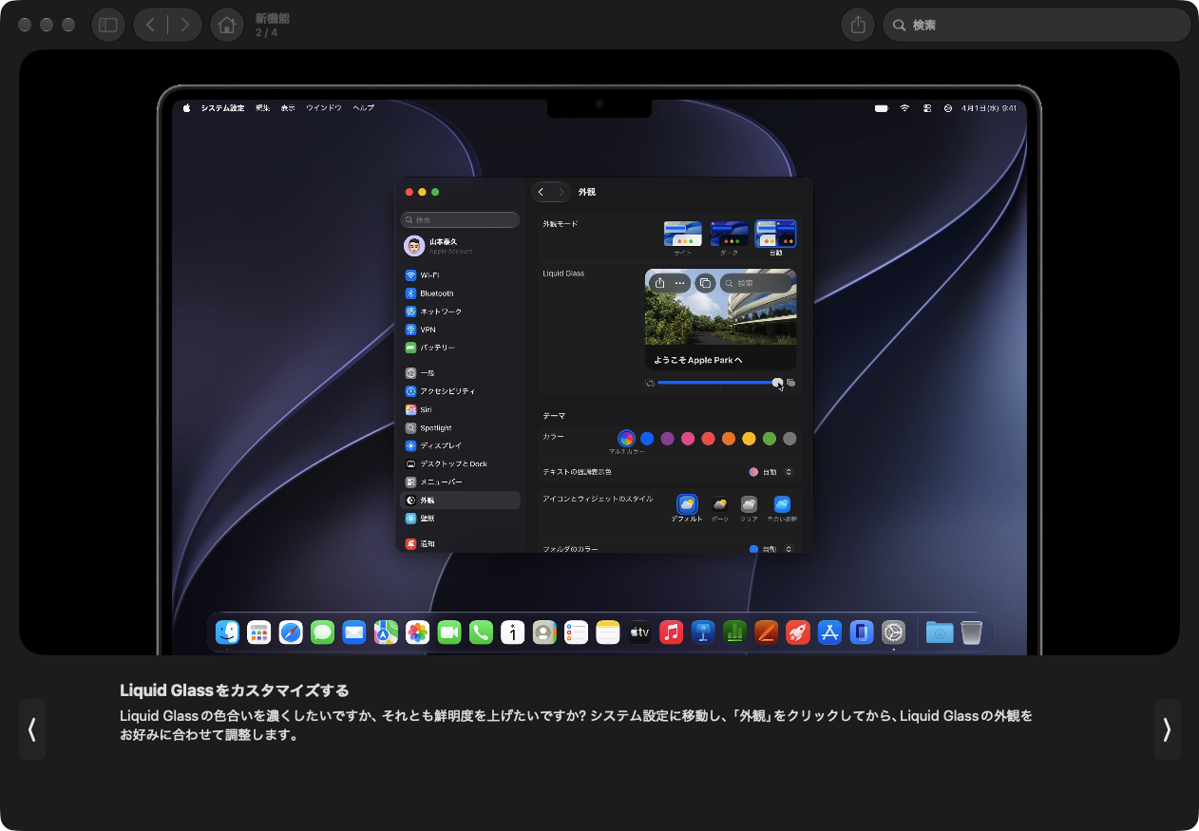Focus the 検索 search field in the Tips toolbar
This screenshot has width=1199, height=831.
(x=1037, y=25)
